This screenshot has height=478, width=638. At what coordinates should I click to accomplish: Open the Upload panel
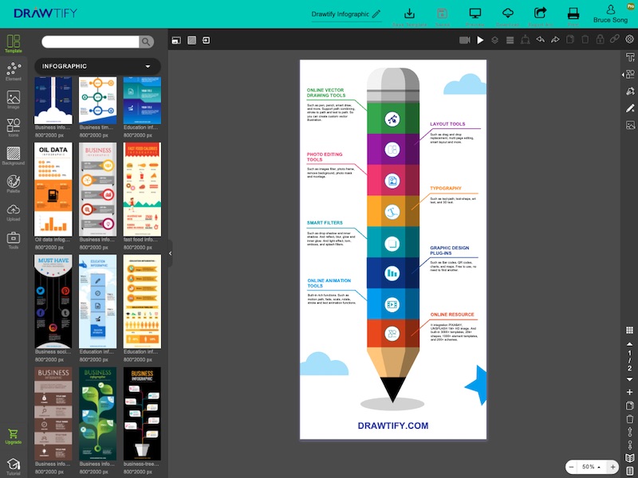[x=13, y=213]
